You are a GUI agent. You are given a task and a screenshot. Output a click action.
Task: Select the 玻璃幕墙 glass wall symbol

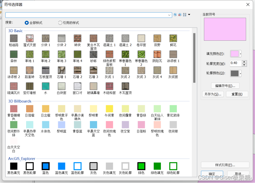(x=93, y=86)
